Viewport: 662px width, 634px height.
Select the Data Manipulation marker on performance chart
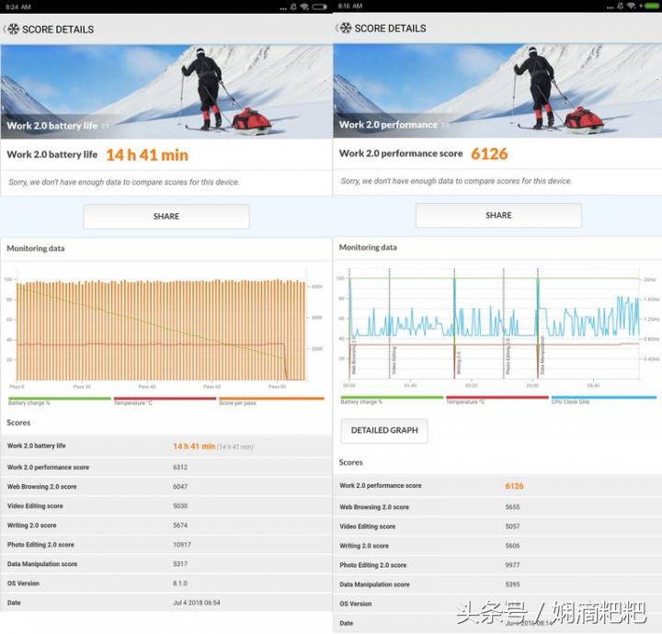[x=542, y=354]
